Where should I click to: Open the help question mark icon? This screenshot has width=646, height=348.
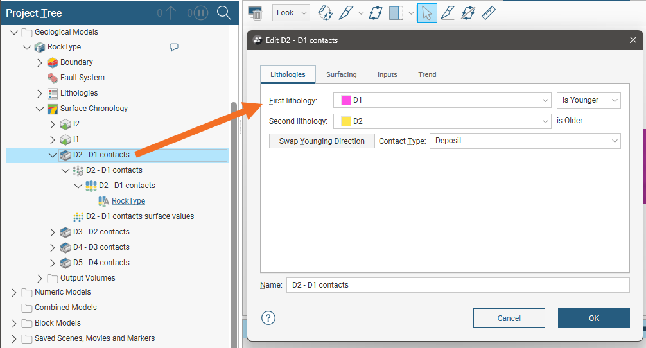click(x=268, y=318)
